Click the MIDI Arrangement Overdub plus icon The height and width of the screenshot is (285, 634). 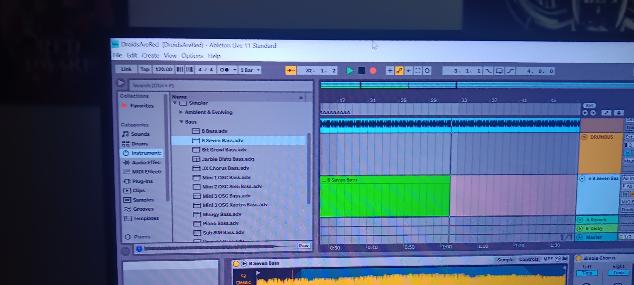point(390,71)
